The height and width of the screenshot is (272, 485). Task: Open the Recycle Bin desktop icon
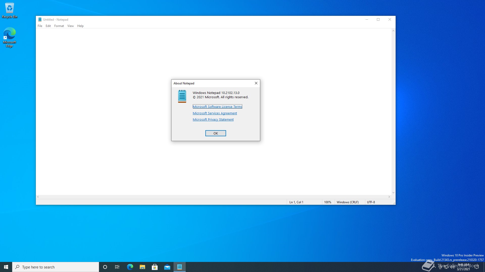pyautogui.click(x=10, y=10)
